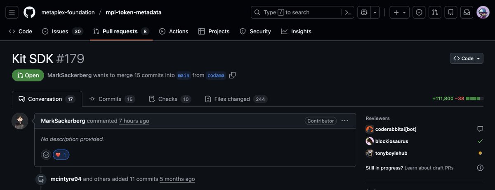Open the repositories icon in header

tap(451, 12)
